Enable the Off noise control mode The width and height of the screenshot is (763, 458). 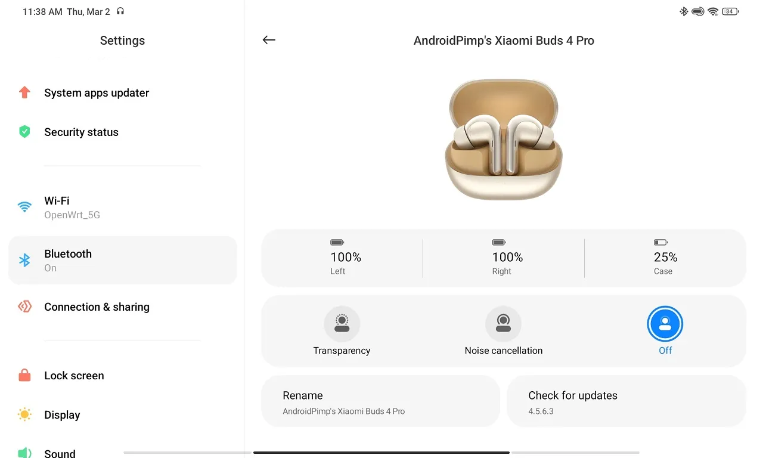point(665,323)
